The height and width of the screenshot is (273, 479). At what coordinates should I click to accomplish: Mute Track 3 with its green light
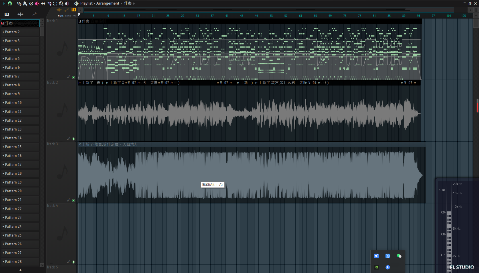pyautogui.click(x=73, y=200)
